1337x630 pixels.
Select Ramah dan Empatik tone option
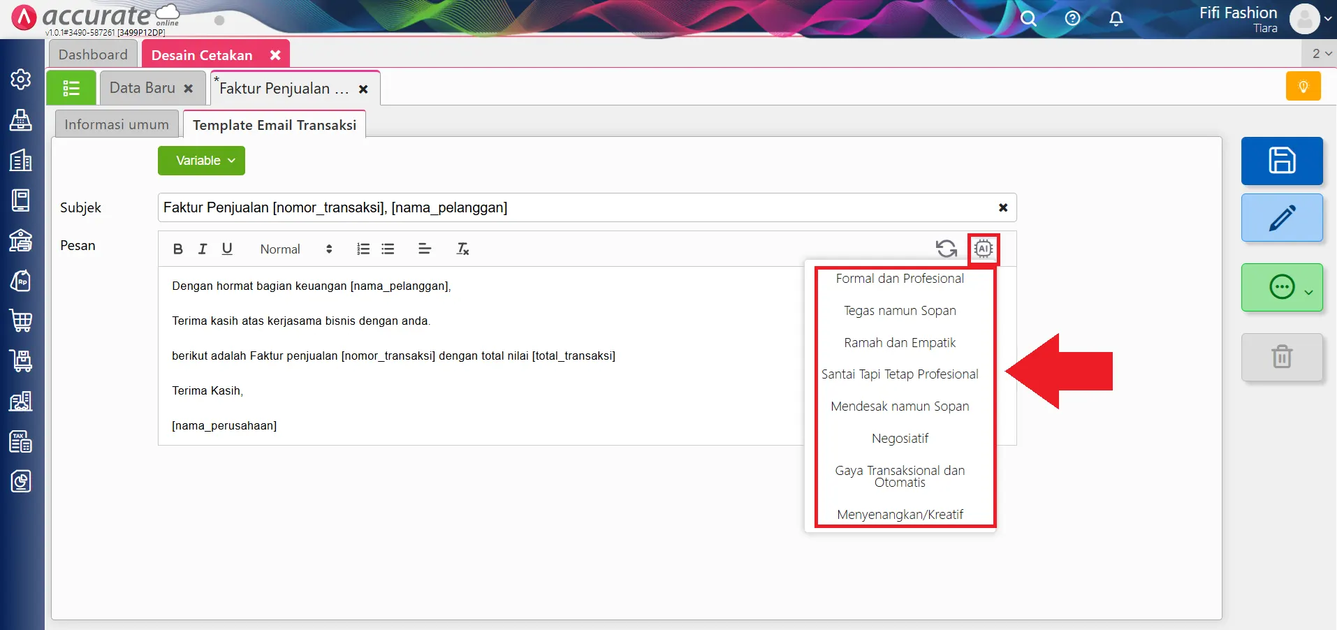click(900, 342)
